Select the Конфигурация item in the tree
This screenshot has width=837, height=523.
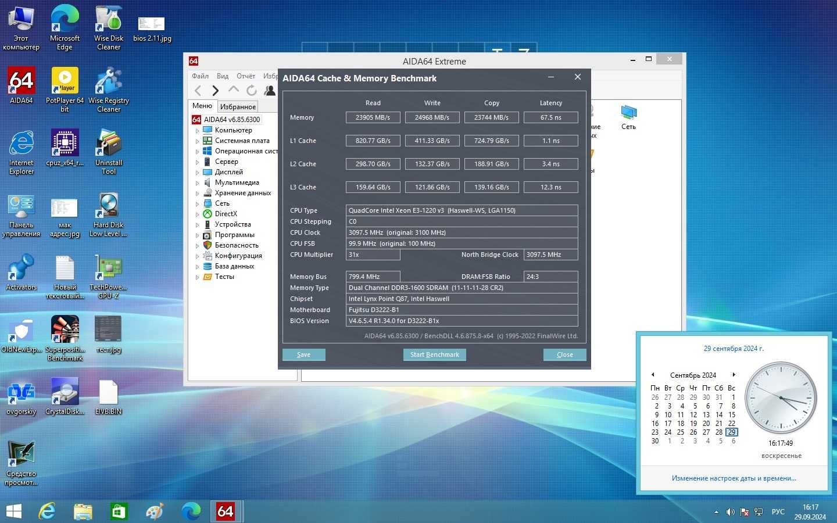click(x=238, y=256)
